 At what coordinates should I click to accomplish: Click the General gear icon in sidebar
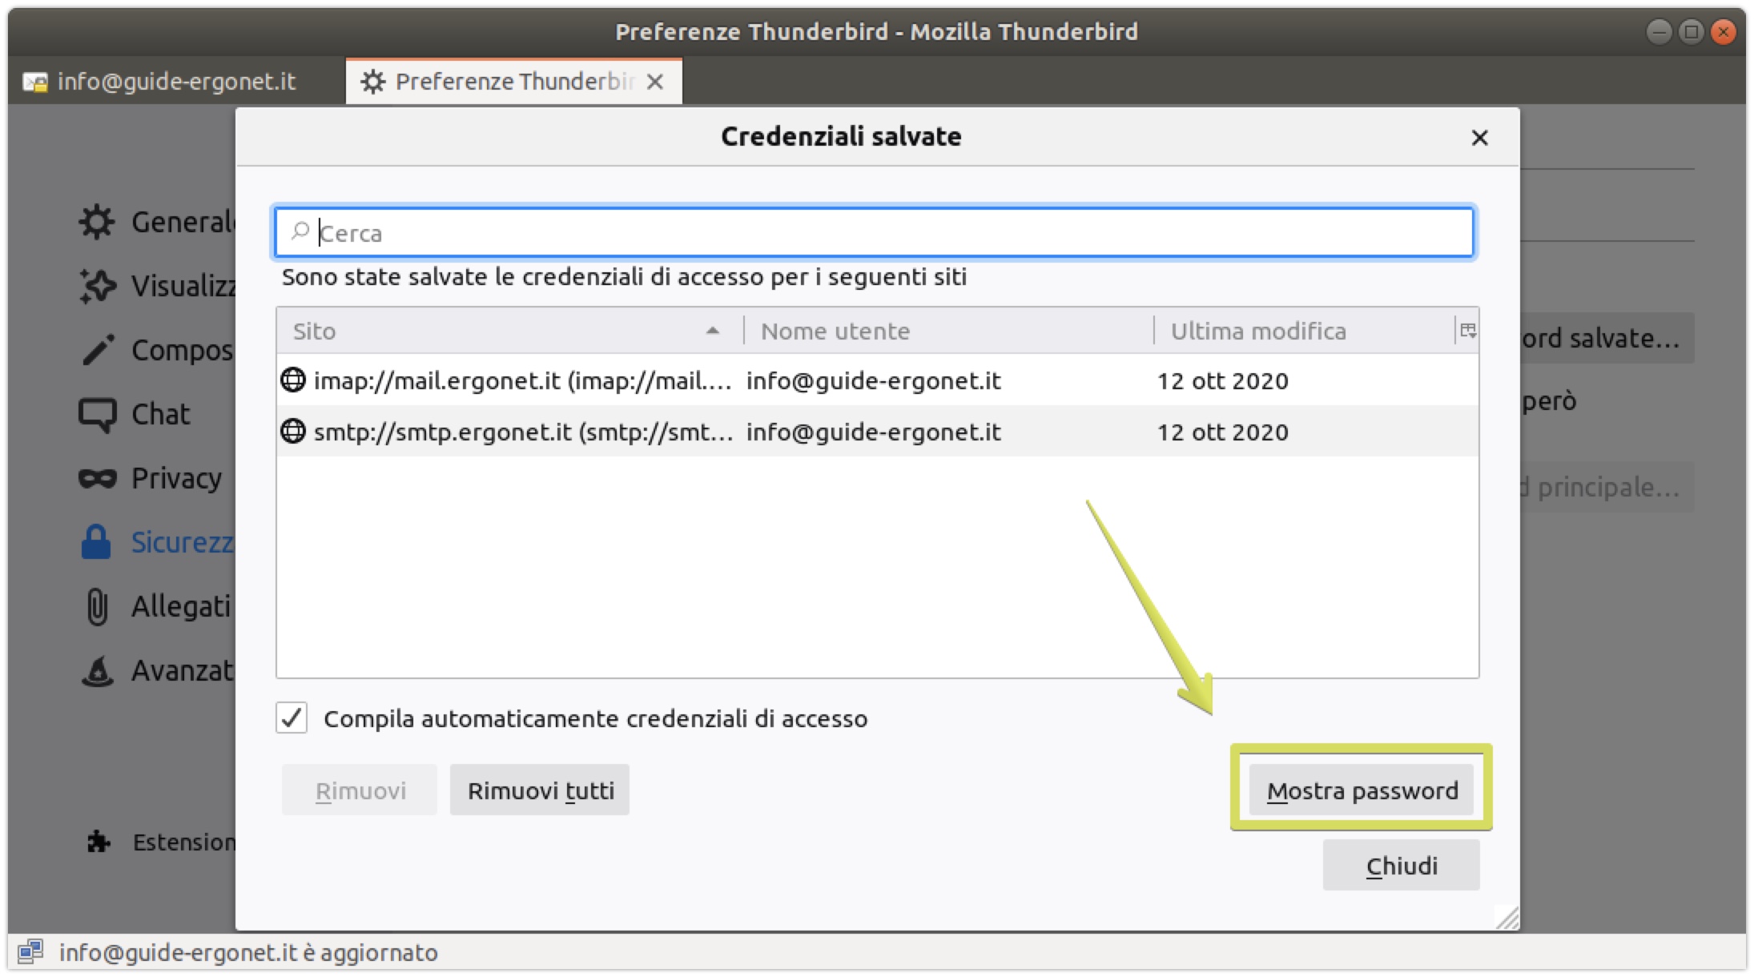pyautogui.click(x=97, y=222)
